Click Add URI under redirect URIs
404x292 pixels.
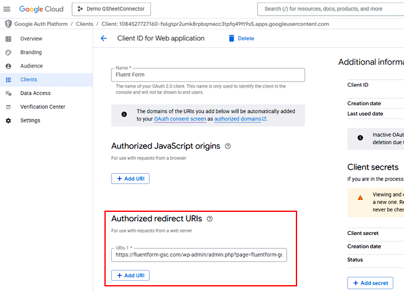pyautogui.click(x=131, y=275)
